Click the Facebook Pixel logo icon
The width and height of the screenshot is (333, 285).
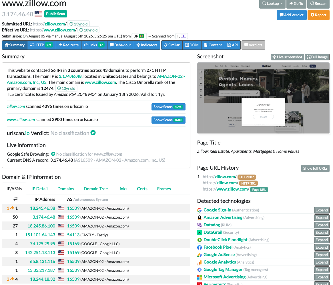tap(200, 248)
